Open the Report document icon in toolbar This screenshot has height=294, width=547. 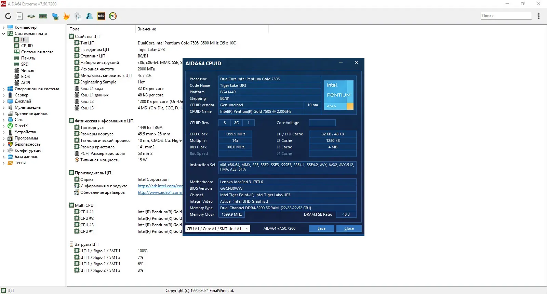(20, 16)
